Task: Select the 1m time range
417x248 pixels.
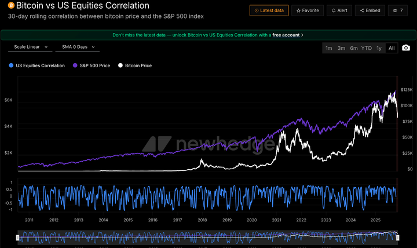Action: point(329,48)
